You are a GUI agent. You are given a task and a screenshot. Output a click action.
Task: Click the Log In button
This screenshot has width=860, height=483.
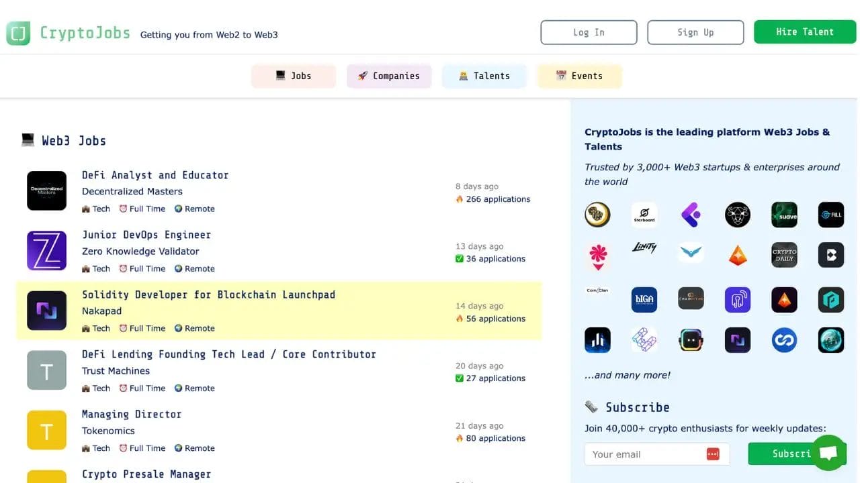click(x=589, y=32)
